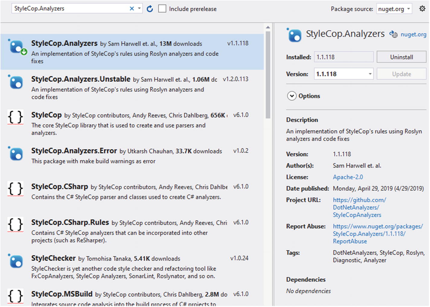
Task: Click the Uninstall button
Action: (x=401, y=57)
